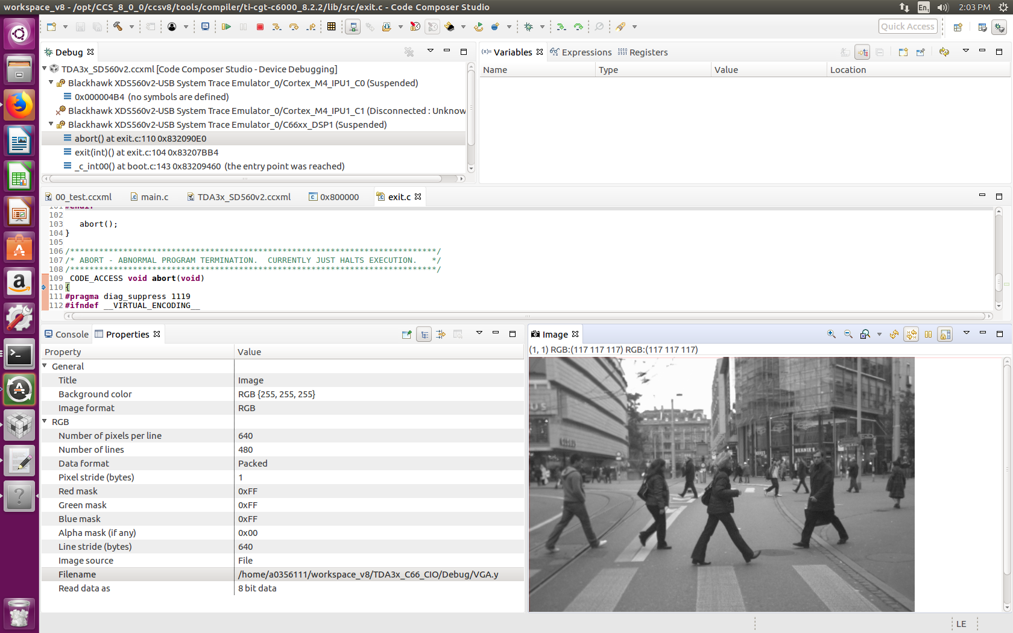
Task: Click the Step Into toolbar icon
Action: click(x=276, y=27)
